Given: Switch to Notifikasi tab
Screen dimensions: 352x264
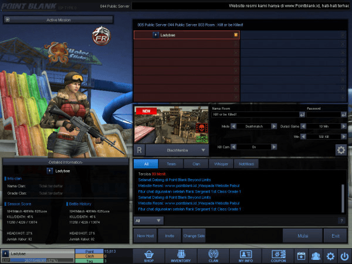Looking at the screenshot, I should (246, 164).
